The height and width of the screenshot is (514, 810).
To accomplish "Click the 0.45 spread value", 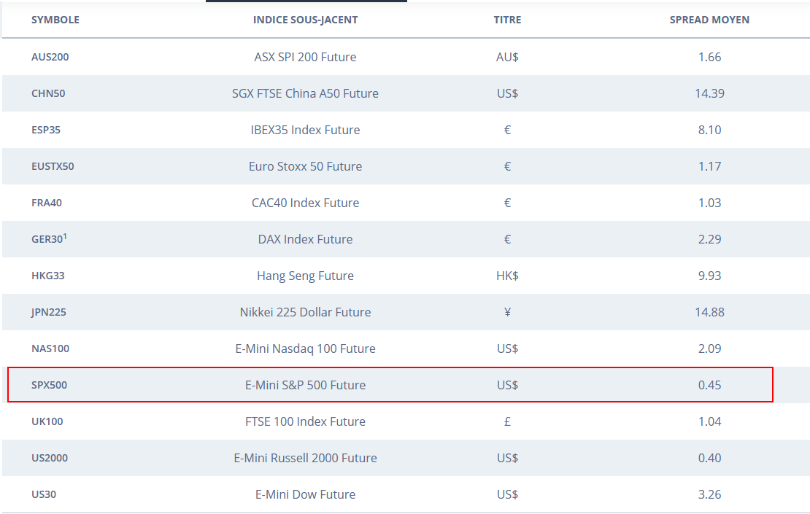I will click(x=709, y=385).
